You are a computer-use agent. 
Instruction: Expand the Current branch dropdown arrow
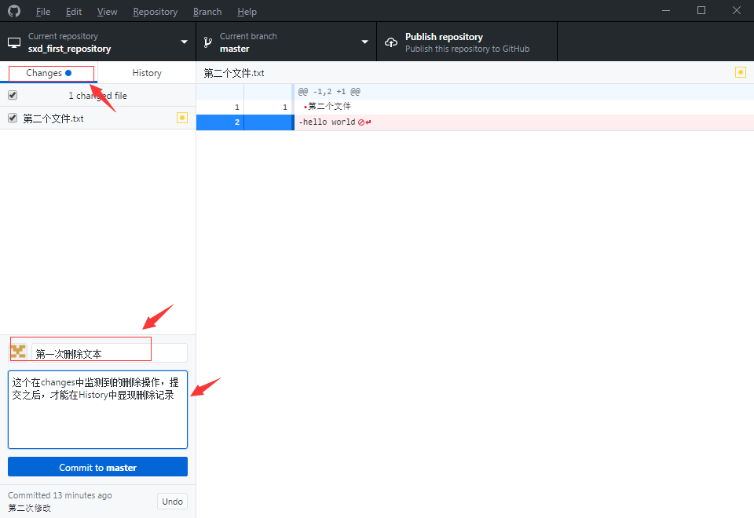(365, 42)
